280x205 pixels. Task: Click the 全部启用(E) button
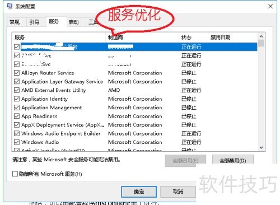[185, 160]
